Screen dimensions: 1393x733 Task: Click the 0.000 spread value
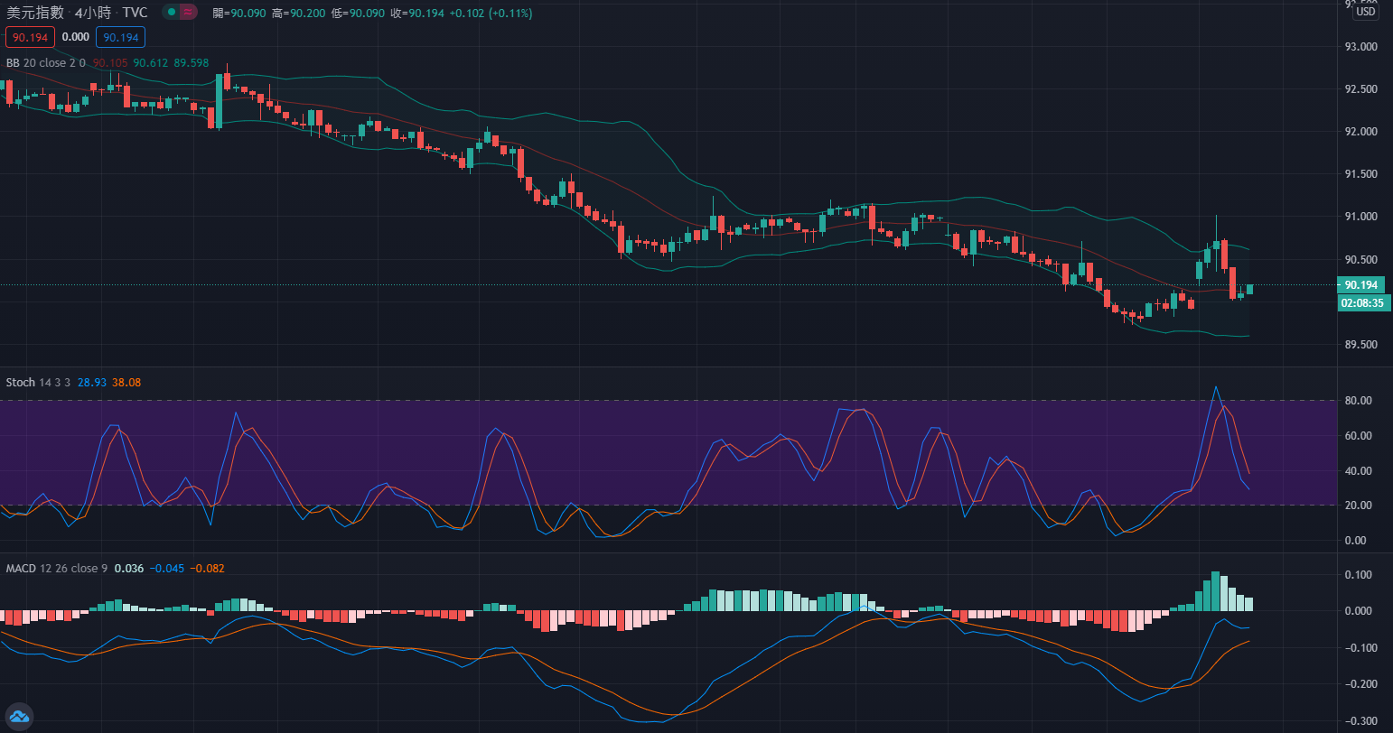pos(75,37)
